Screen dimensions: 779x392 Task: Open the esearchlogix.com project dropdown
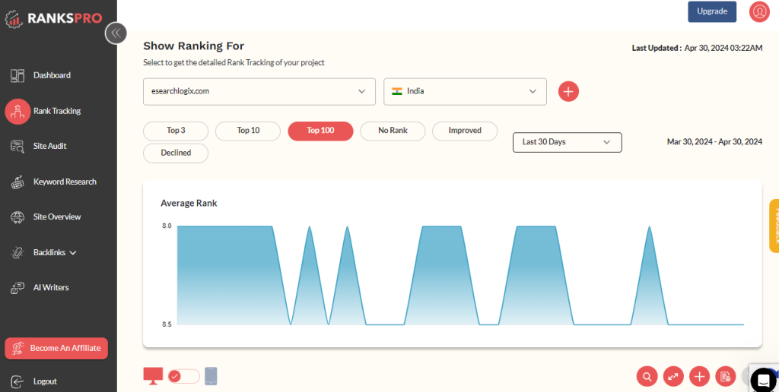pyautogui.click(x=259, y=91)
